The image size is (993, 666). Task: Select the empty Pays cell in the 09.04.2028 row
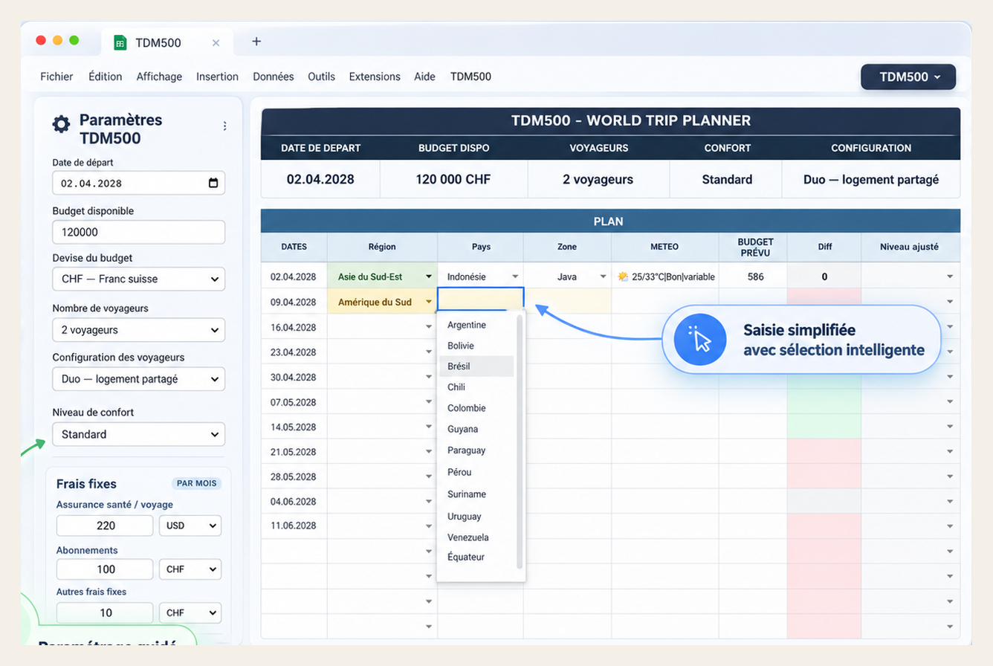pyautogui.click(x=481, y=299)
